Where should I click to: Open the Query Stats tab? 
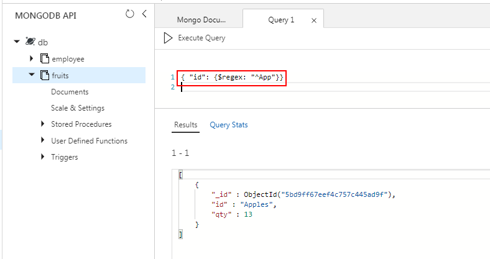pos(229,125)
